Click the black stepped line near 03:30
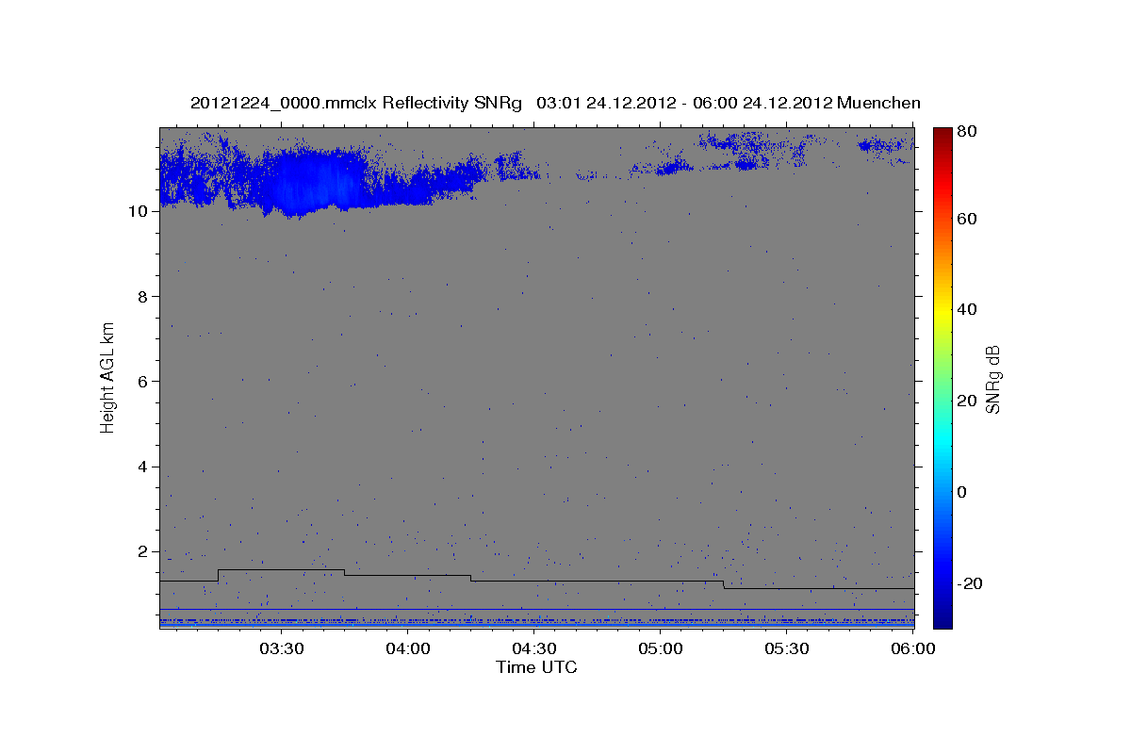Image resolution: width=1131 pixels, height=754 pixels. (281, 569)
